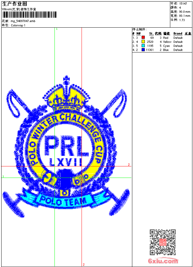Click 'Default' brand in the Red row
This screenshot has height=267, width=193.
pyautogui.click(x=178, y=38)
